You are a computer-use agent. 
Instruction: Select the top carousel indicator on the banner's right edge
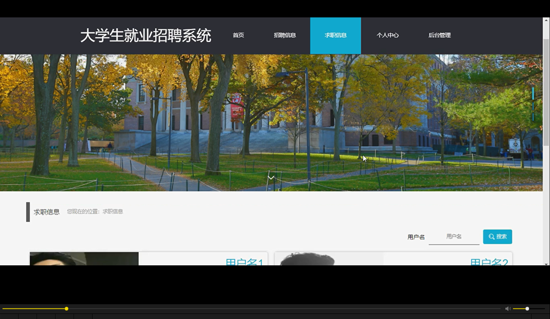(x=533, y=93)
